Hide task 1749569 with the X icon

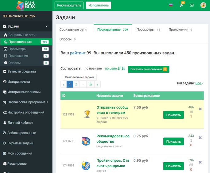coord(200,162)
